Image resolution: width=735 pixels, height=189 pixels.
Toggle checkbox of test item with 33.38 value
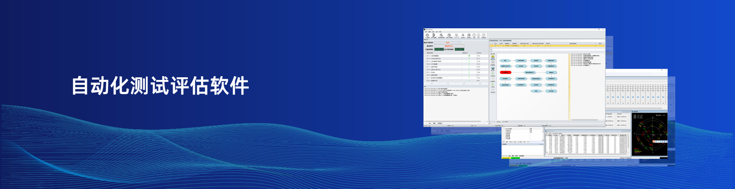click(427, 61)
